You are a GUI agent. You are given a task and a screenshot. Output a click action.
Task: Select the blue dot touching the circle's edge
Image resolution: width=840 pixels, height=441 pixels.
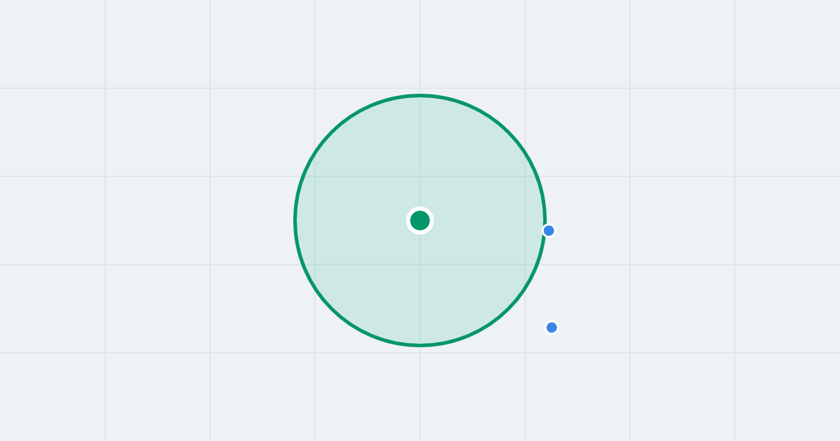pos(549,230)
